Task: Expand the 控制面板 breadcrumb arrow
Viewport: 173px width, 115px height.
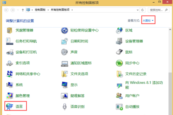Action: [x=49, y=10]
